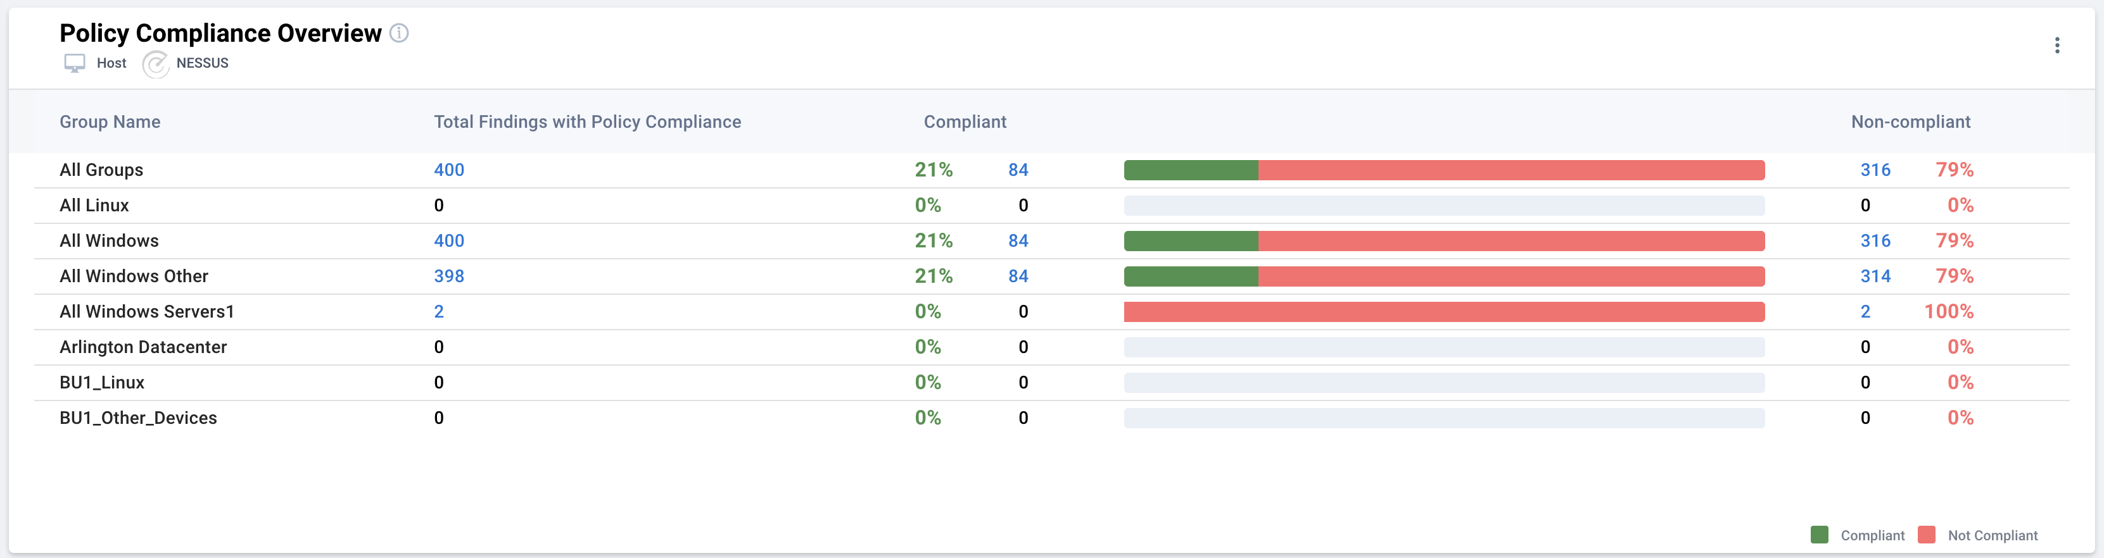Click the Compliant column header
The image size is (2104, 558).
click(x=965, y=121)
